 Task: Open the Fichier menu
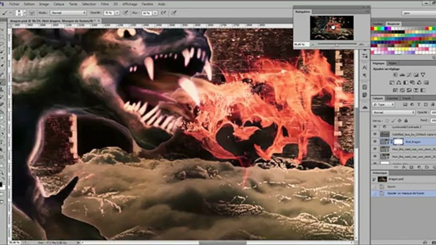(x=14, y=4)
